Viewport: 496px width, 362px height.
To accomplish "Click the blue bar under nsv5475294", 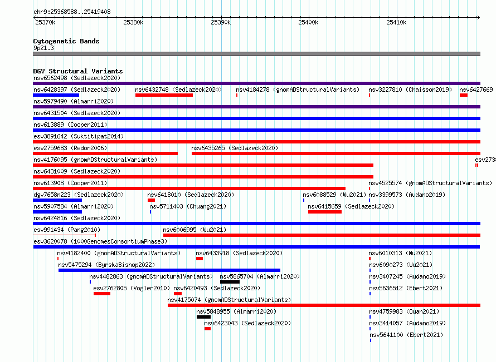I will (169, 270).
